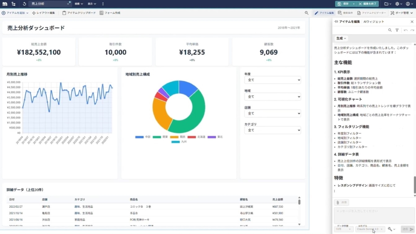This screenshot has width=416, height=234.
Task: Click the cell コミックB 3巻
Action: coord(140,207)
